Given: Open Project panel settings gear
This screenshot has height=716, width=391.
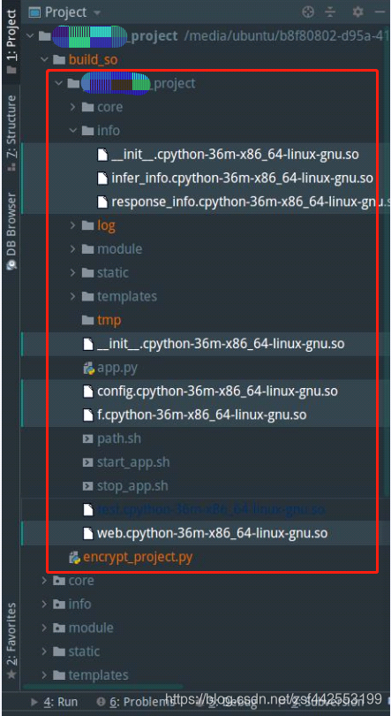Looking at the screenshot, I should [x=357, y=11].
